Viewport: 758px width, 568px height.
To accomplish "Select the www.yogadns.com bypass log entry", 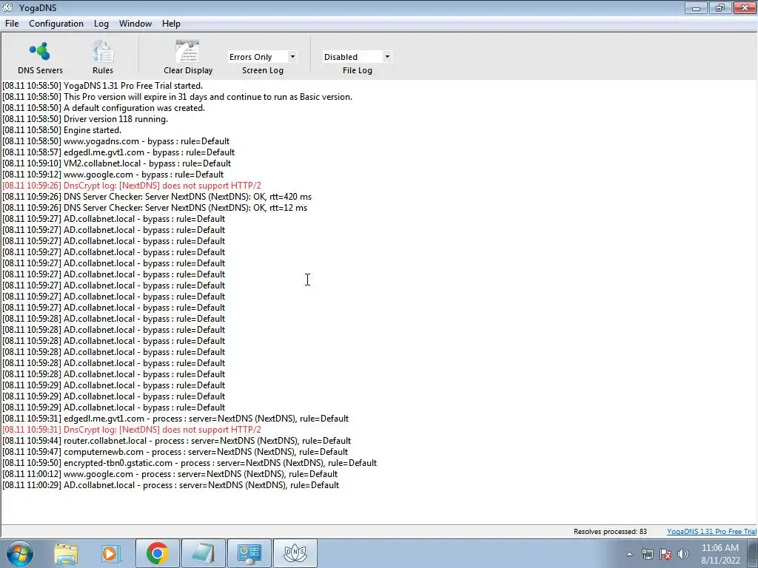I will click(x=116, y=141).
